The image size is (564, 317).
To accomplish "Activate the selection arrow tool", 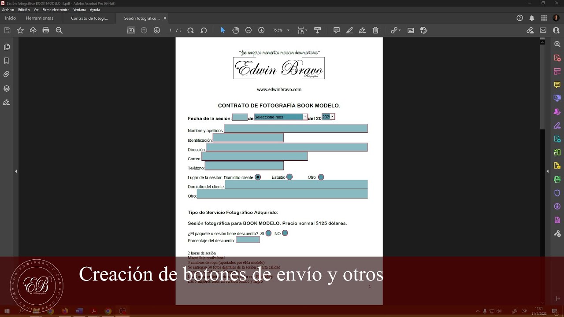I will (223, 30).
